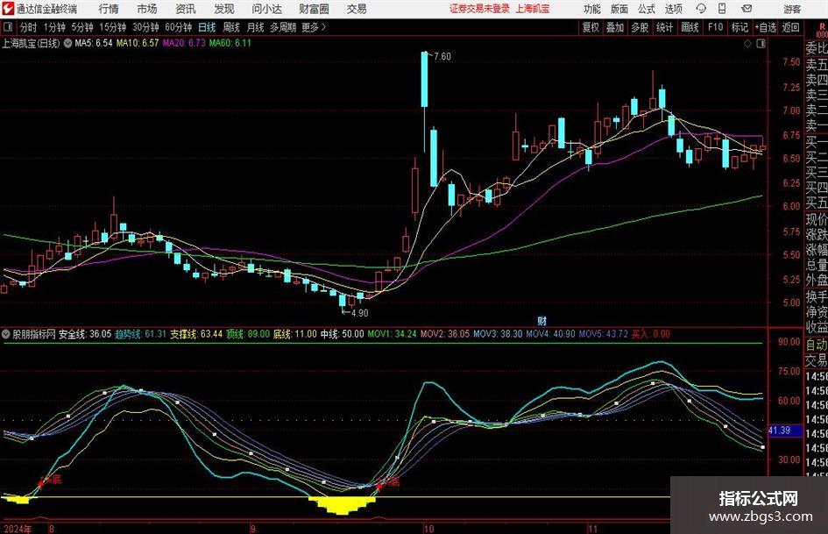The image size is (828, 534).
Task: Open the 发现 menu
Action: pyautogui.click(x=224, y=9)
